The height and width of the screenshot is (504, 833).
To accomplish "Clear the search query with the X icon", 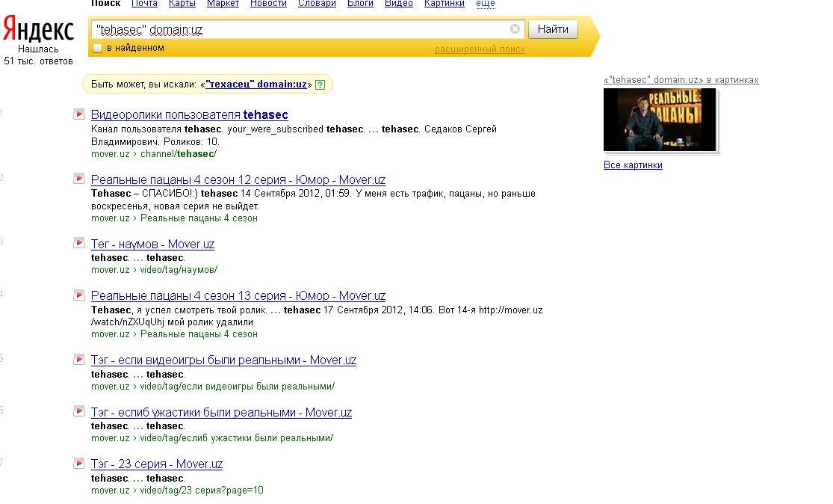I will [515, 29].
